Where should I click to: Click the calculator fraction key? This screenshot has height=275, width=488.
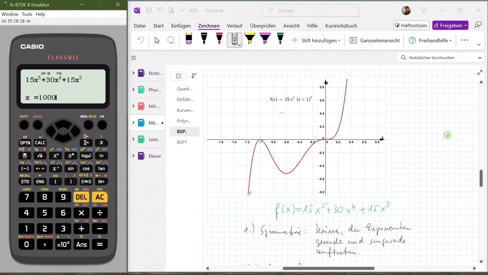25,156
